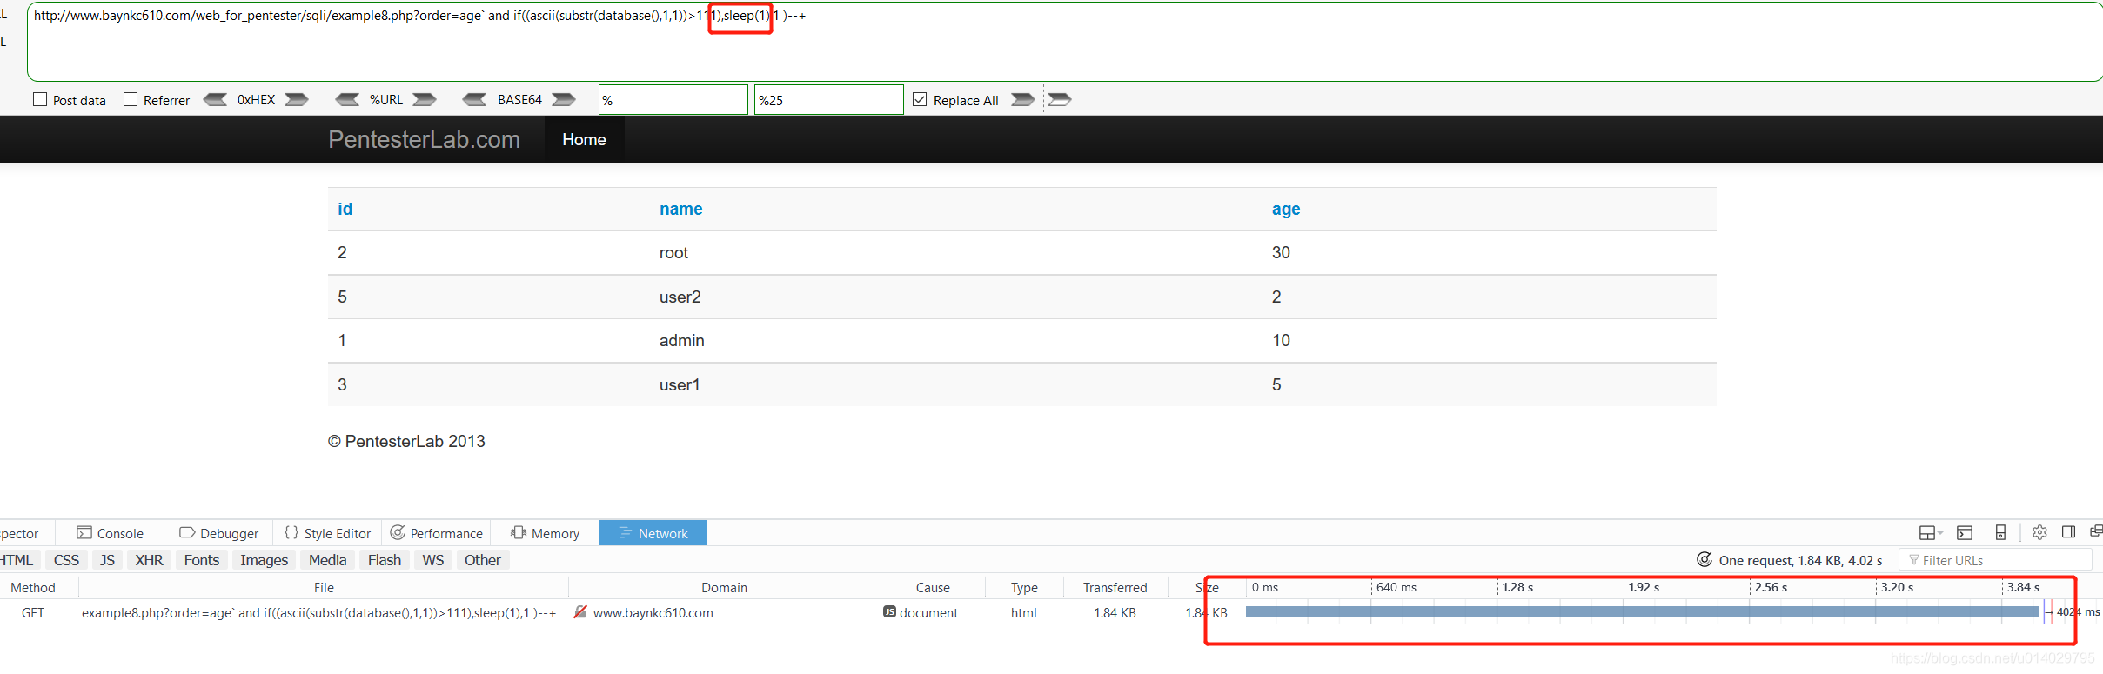Screen dimensions: 2103x674
Task: Click the white arrow after Replace All
Action: coord(1059,99)
